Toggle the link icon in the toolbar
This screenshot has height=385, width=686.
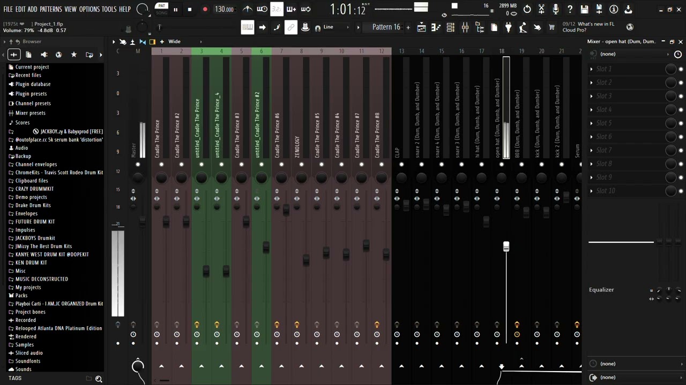(291, 27)
